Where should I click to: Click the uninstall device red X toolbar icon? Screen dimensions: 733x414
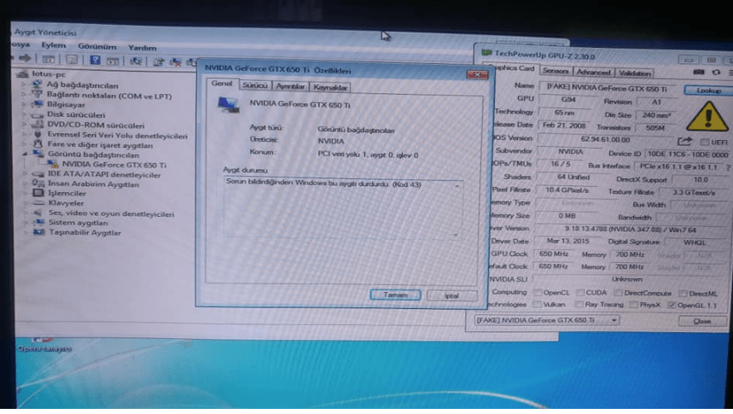[x=175, y=62]
